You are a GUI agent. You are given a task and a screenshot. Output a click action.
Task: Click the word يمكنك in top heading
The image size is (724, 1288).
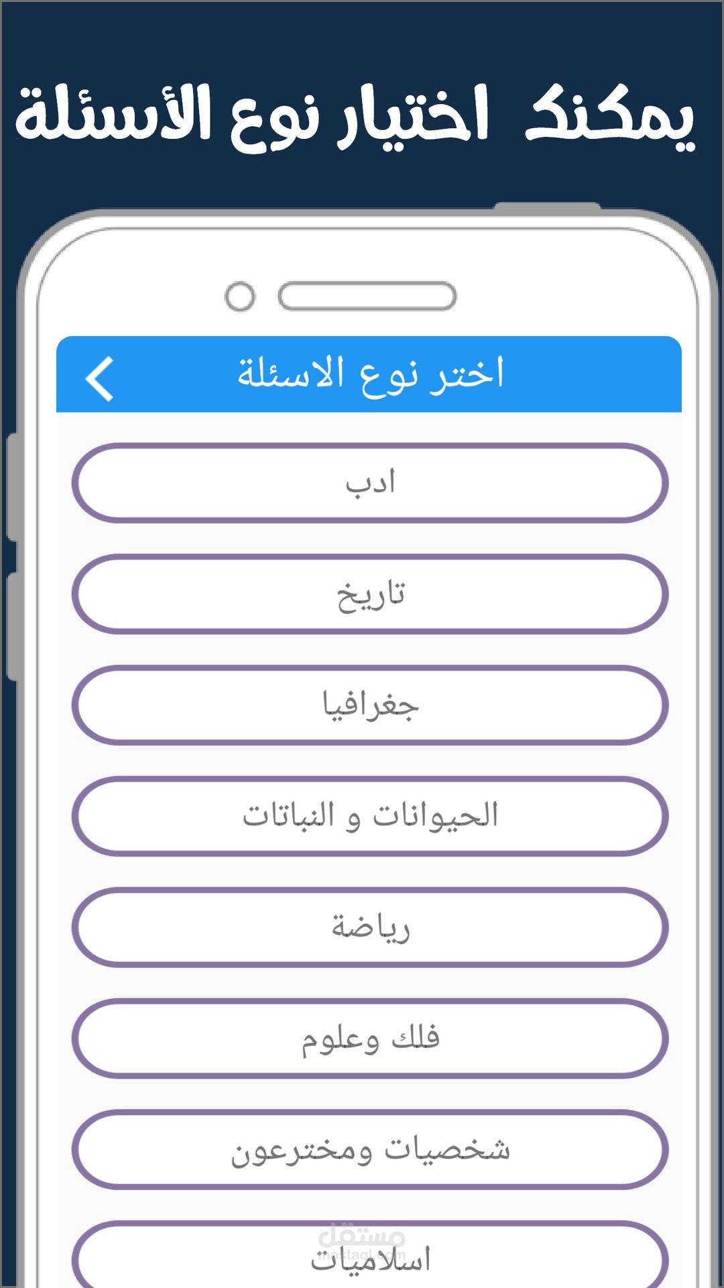[609, 115]
